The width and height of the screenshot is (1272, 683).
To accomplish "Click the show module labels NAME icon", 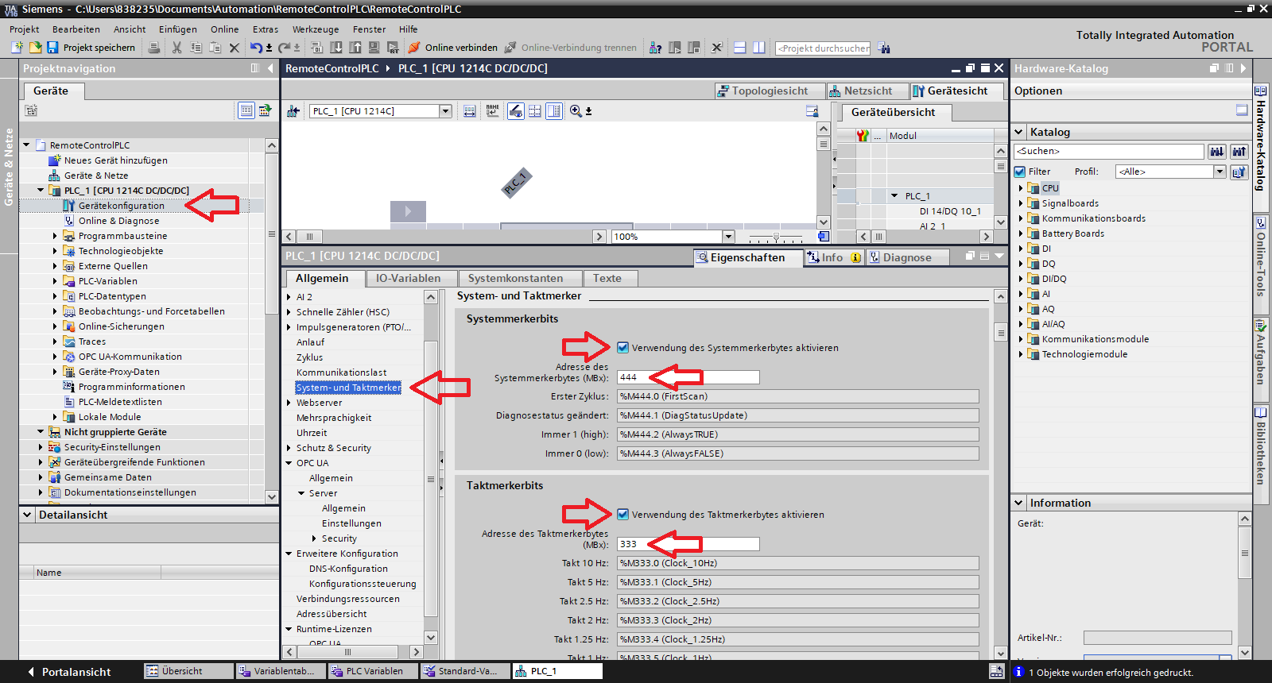I will pos(493,111).
